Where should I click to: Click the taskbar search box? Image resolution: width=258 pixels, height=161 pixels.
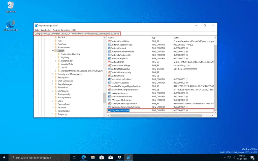(x=40, y=157)
